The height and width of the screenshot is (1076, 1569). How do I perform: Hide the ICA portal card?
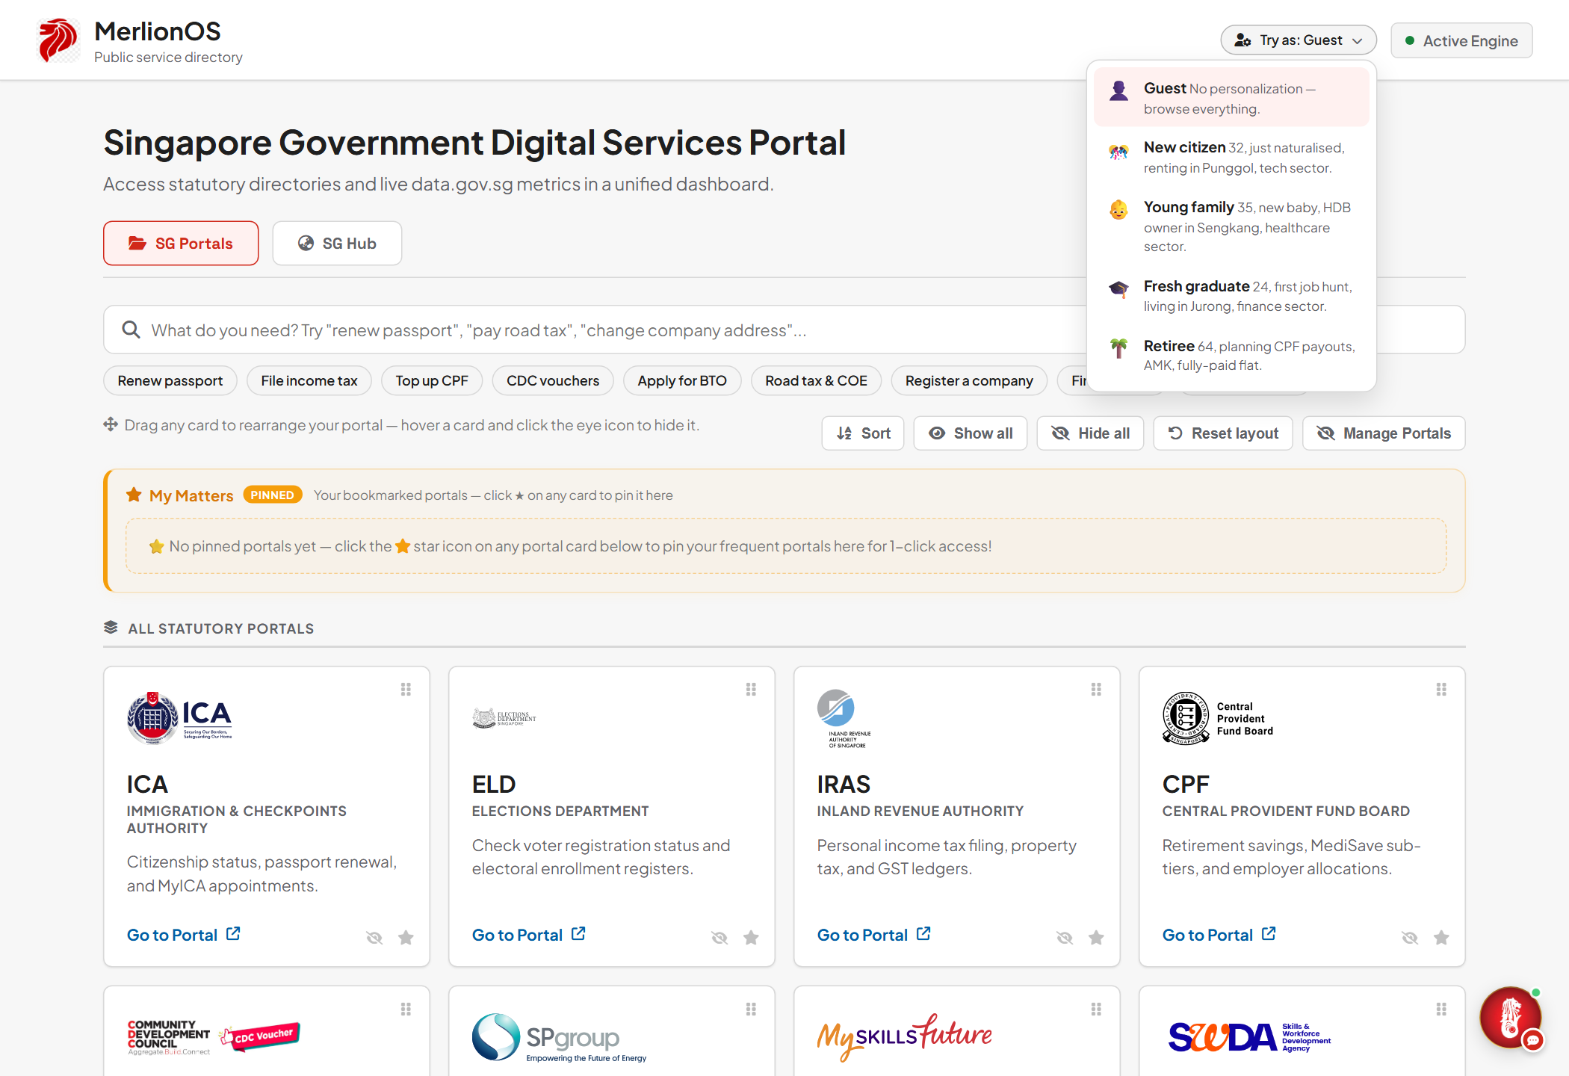point(374,937)
